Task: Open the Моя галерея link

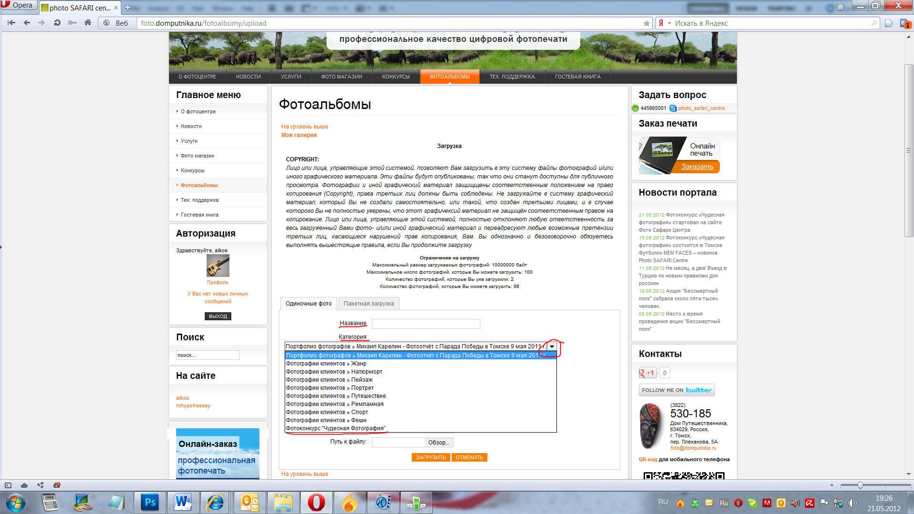Action: click(x=299, y=135)
